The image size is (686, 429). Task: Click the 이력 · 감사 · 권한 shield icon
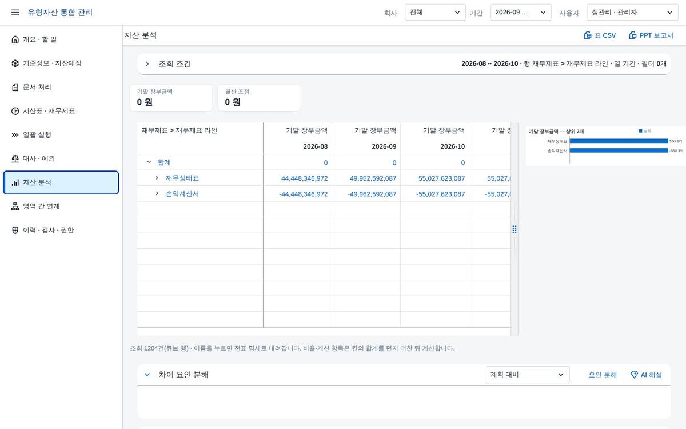(x=15, y=230)
